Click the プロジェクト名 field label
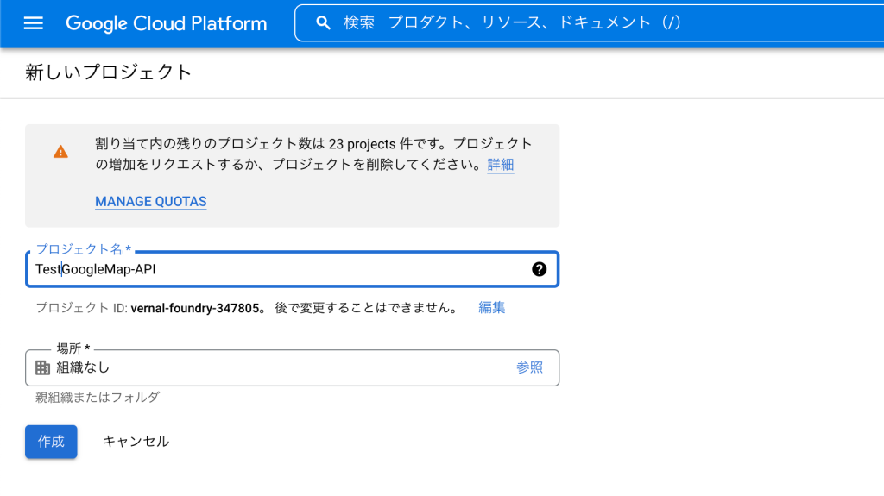Screen dimensions: 884x496 pyautogui.click(x=83, y=249)
